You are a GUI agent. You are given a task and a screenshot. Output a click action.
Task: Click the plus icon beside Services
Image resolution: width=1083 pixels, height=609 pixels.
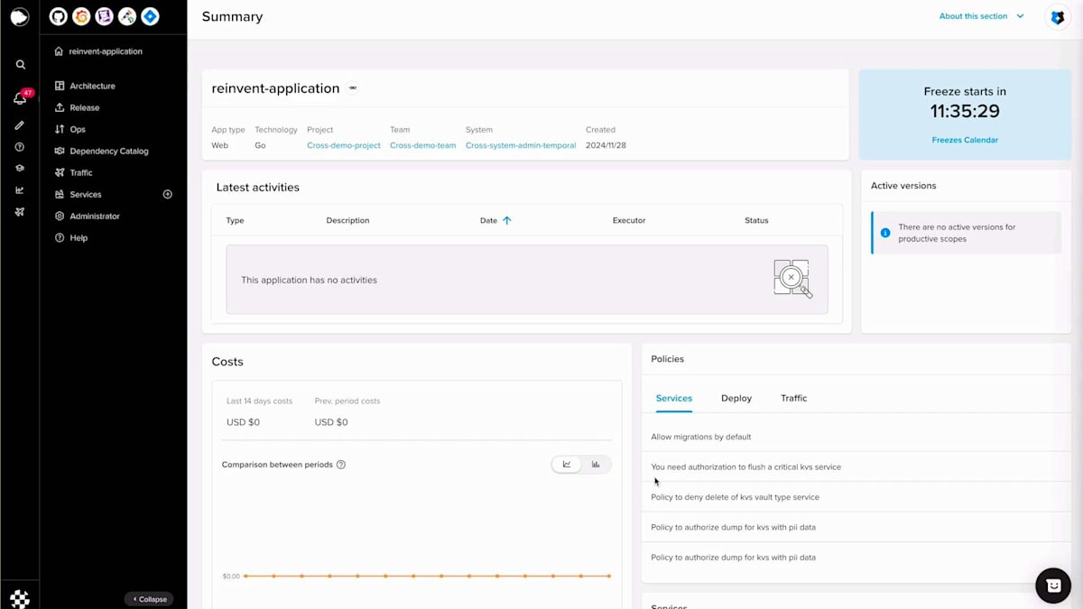[x=167, y=194]
